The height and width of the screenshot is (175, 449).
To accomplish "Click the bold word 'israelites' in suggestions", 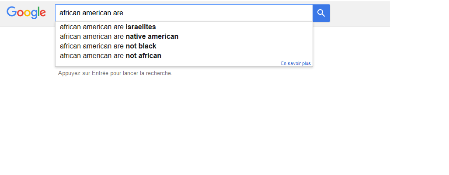I will pyautogui.click(x=141, y=27).
